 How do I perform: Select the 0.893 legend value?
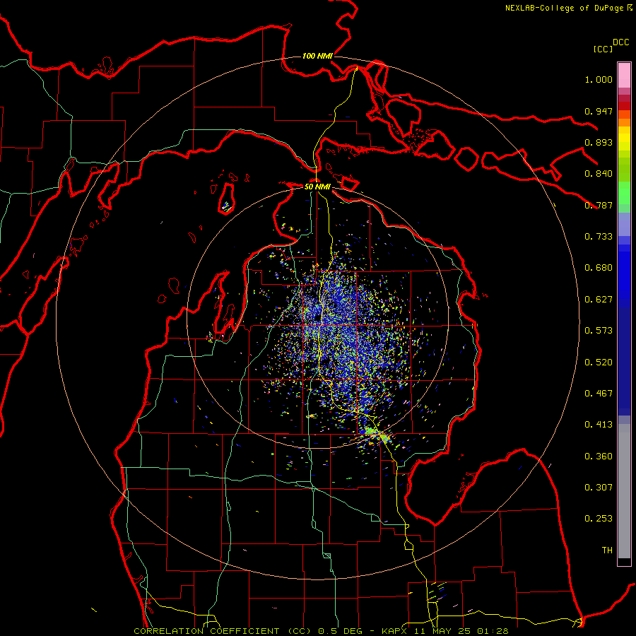[x=599, y=142]
